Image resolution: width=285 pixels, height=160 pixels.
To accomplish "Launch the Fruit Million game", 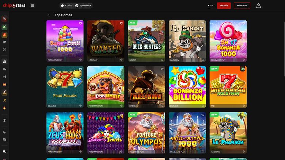I will [65, 87].
